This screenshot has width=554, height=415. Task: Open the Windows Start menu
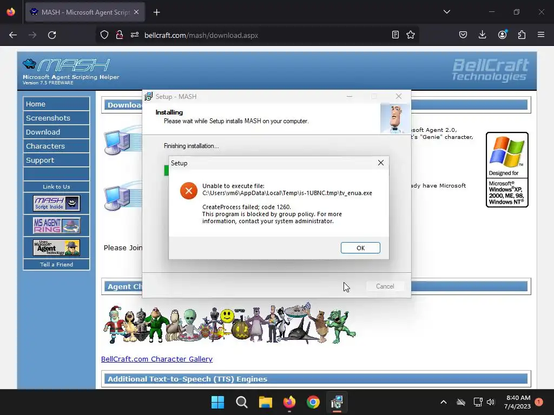click(217, 402)
